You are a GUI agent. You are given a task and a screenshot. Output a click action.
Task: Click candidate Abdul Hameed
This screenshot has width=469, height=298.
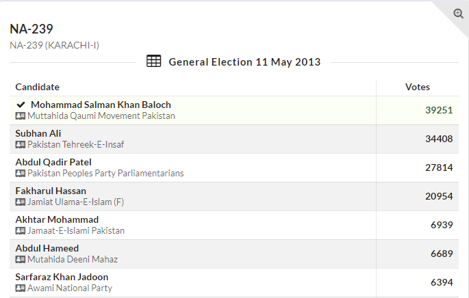(47, 248)
